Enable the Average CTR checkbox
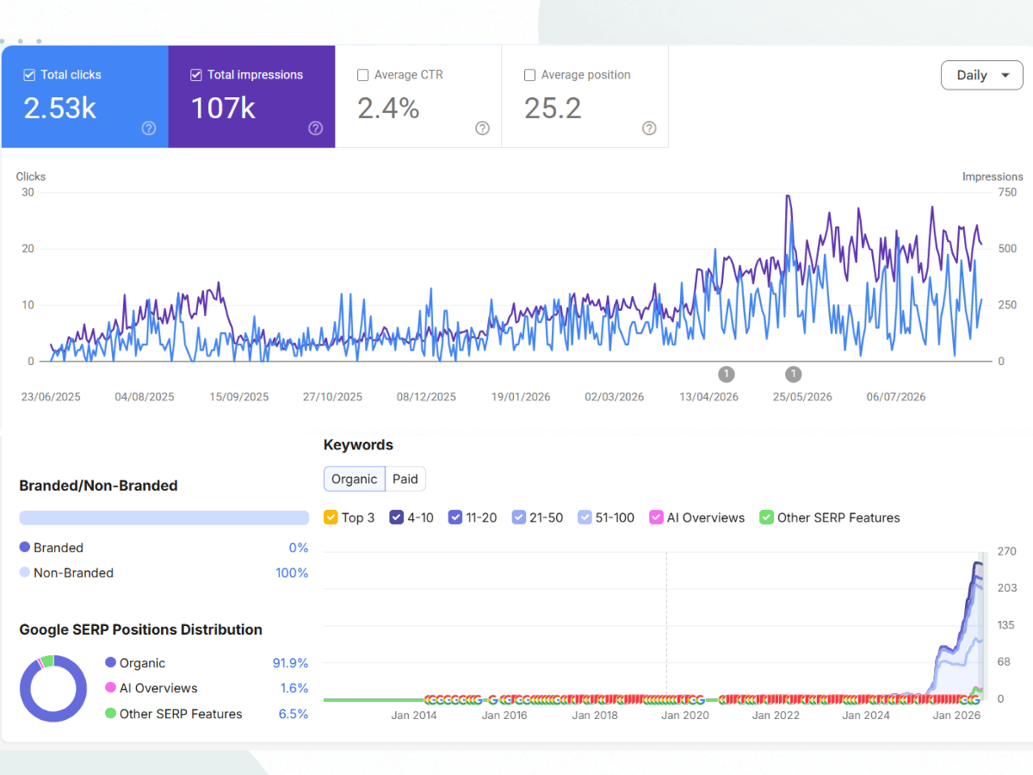 (363, 75)
